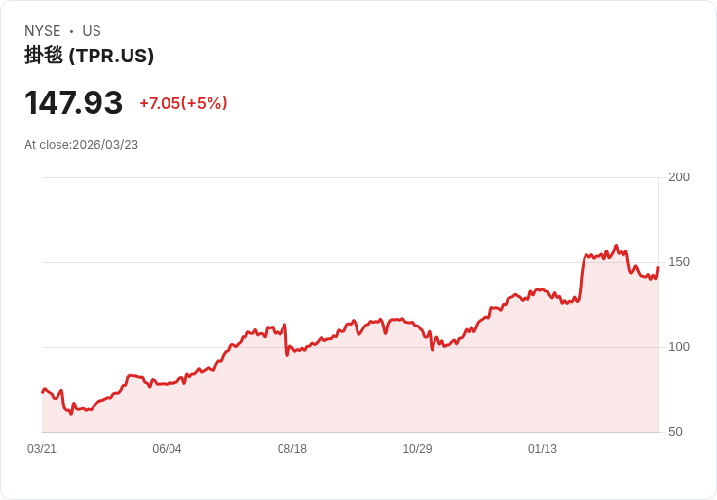Click the final point of the price line
717x500 pixels.
coord(658,267)
